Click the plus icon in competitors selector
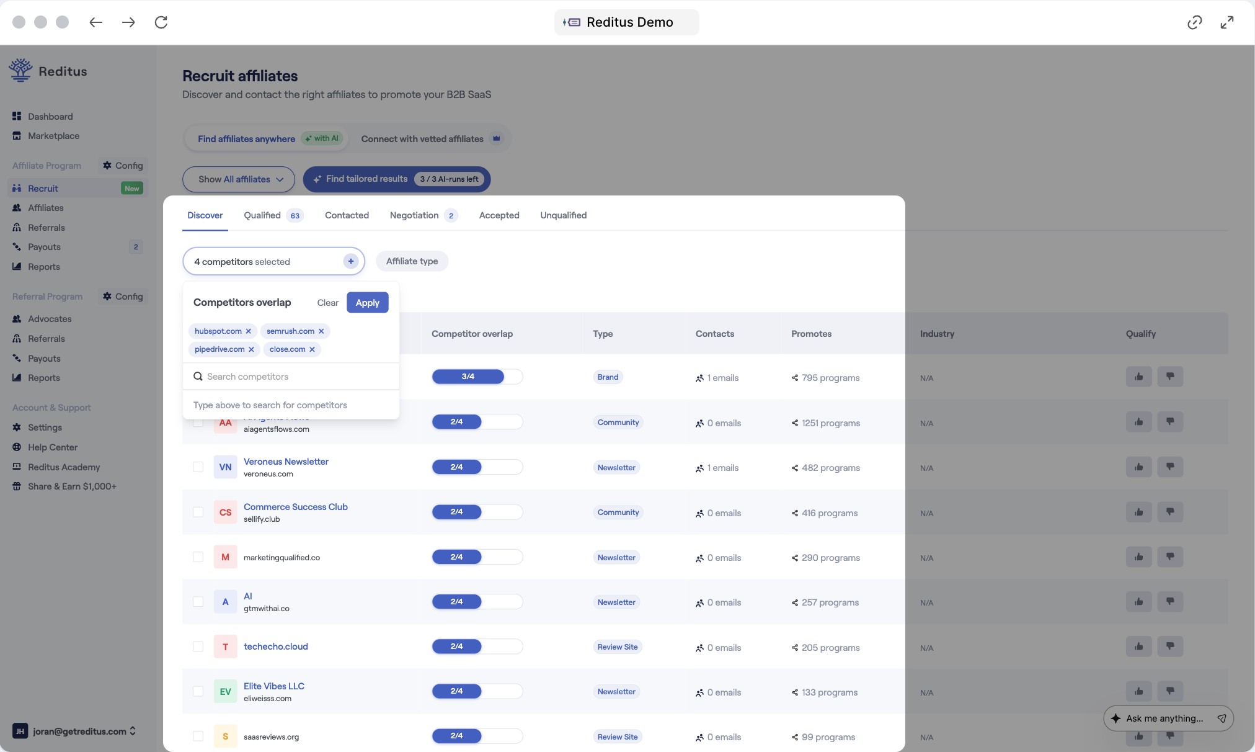 pyautogui.click(x=351, y=261)
